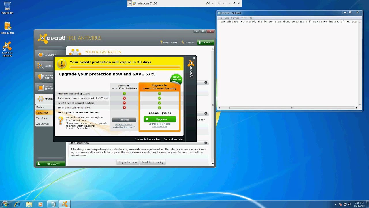This screenshot has width=369, height=208.
Task: Open the Notepad Edit menu
Action: pyautogui.click(x=227, y=18)
